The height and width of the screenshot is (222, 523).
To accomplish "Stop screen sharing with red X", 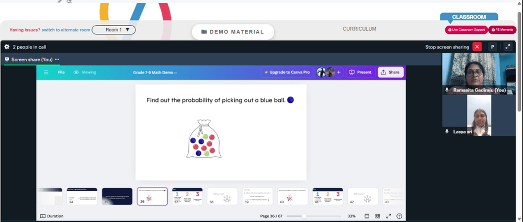I will [477, 47].
